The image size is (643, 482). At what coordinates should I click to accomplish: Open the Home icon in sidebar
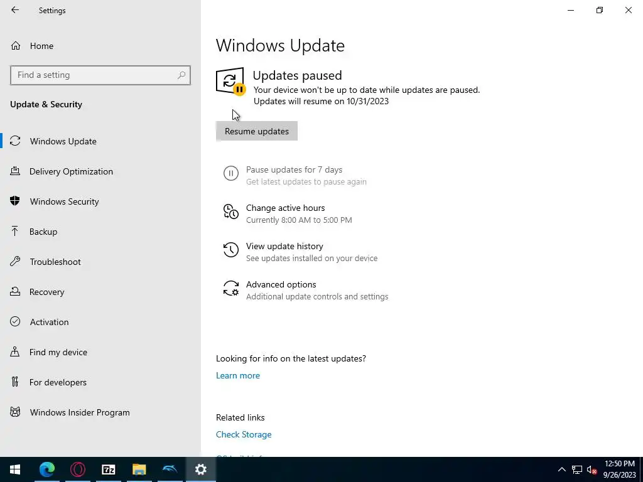click(16, 45)
